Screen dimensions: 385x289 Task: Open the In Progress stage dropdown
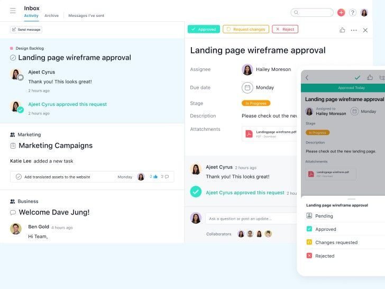click(x=256, y=103)
